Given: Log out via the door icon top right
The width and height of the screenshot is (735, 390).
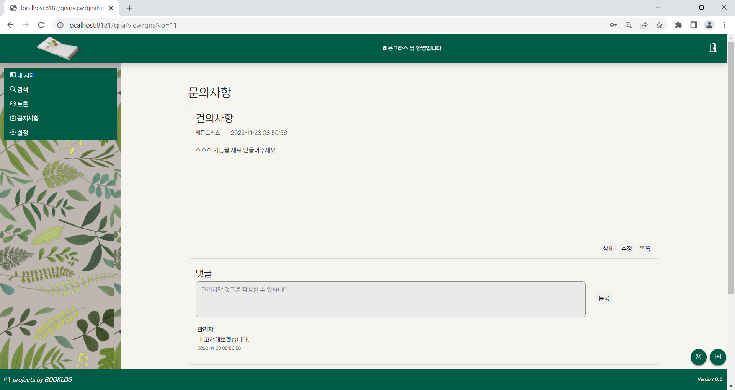Looking at the screenshot, I should click(713, 48).
